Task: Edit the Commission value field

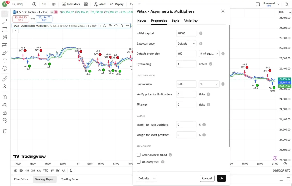Action: 186,84
